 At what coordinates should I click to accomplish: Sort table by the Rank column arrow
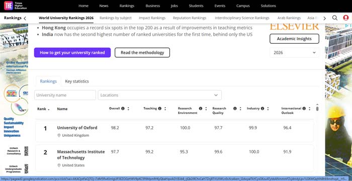49,110
